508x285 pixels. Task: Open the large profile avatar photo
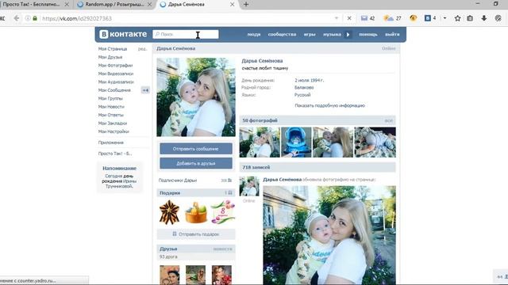pyautogui.click(x=196, y=97)
